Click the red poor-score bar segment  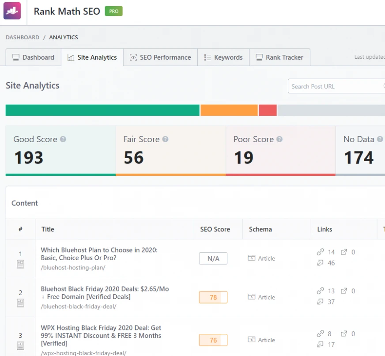[x=268, y=110]
